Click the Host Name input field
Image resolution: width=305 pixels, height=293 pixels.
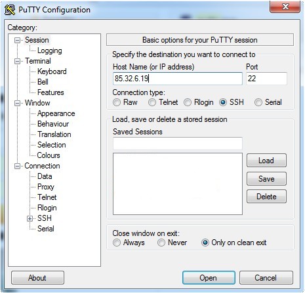178,79
